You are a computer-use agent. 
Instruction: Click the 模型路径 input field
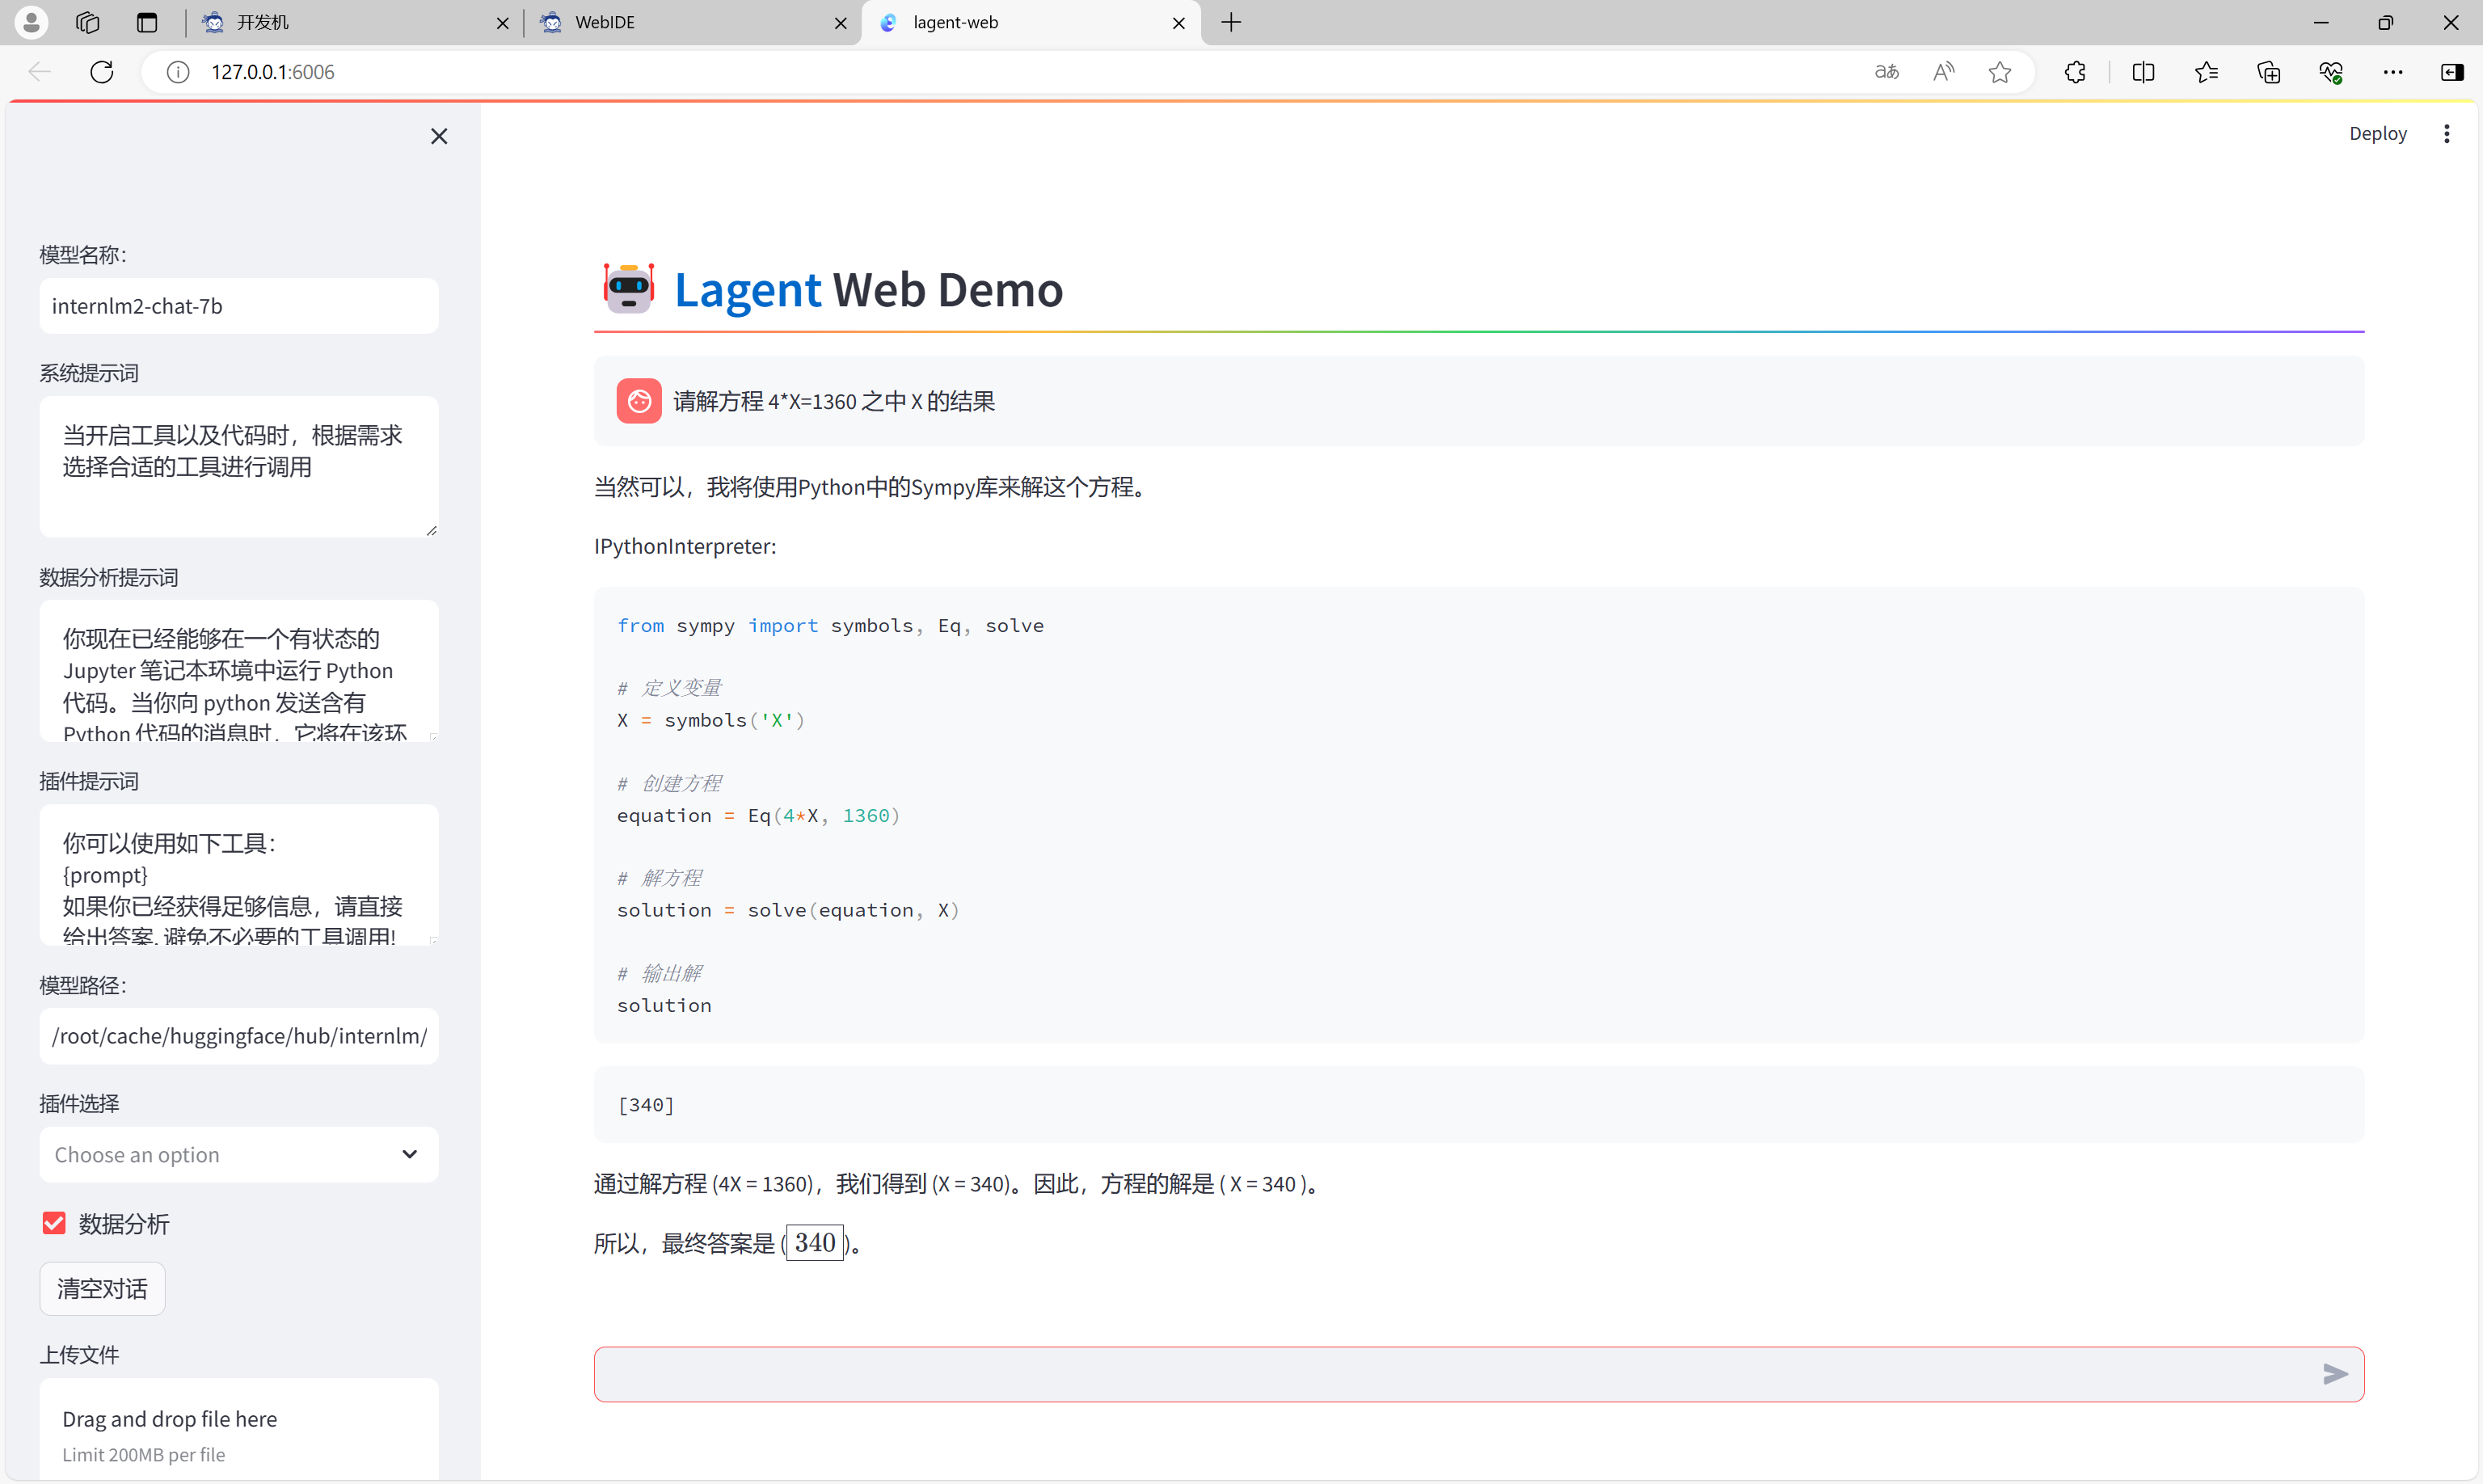pyautogui.click(x=239, y=1036)
